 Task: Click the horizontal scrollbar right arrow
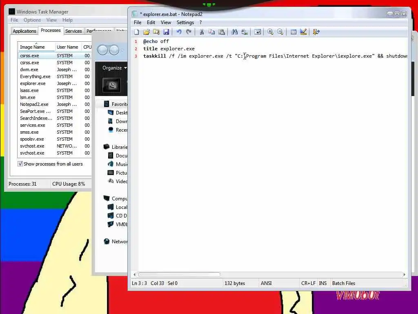pyautogui.click(x=405, y=274)
